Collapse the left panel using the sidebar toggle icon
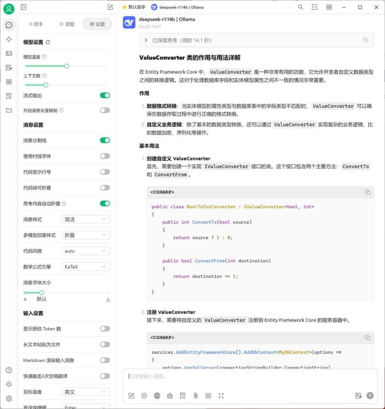 24,7
